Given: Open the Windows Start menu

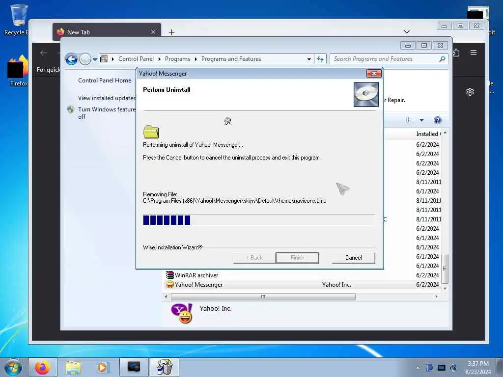Looking at the screenshot, I should pyautogui.click(x=13, y=367).
